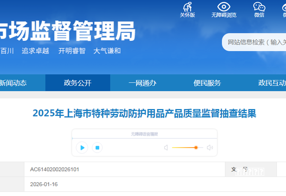
Task: Open the 政民互动 nav tab
Action: 272,83
